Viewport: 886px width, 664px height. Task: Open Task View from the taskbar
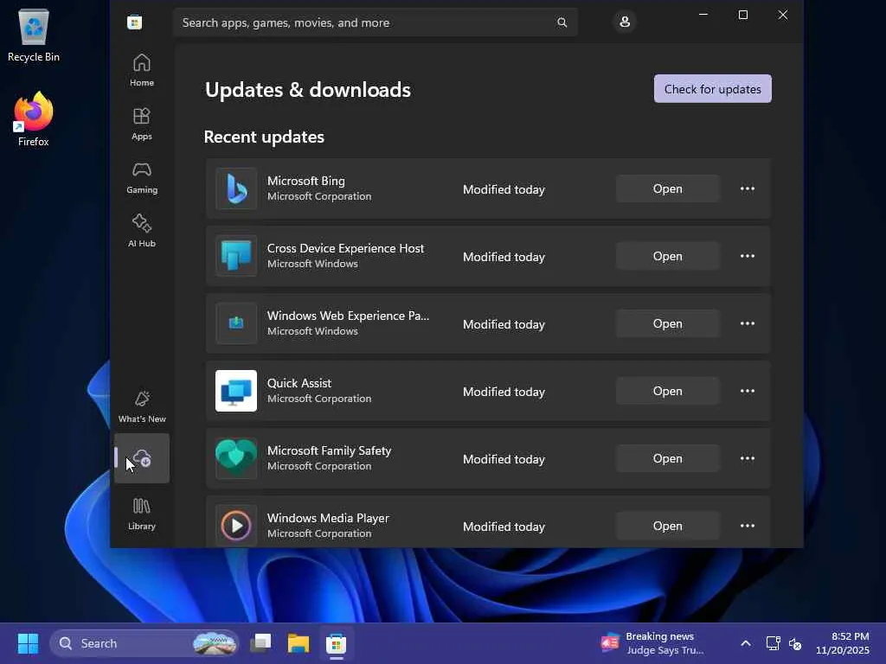click(260, 643)
